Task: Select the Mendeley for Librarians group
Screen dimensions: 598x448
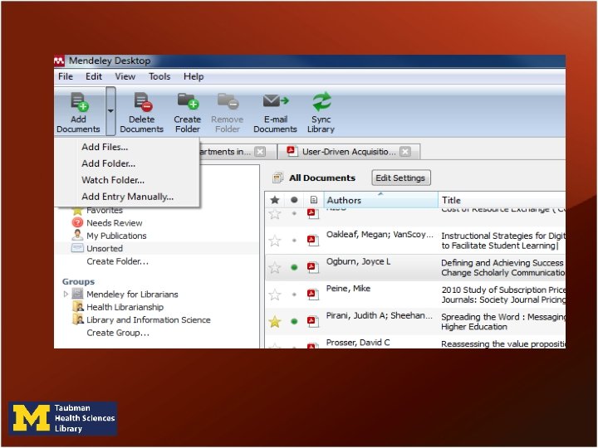Action: click(x=132, y=294)
